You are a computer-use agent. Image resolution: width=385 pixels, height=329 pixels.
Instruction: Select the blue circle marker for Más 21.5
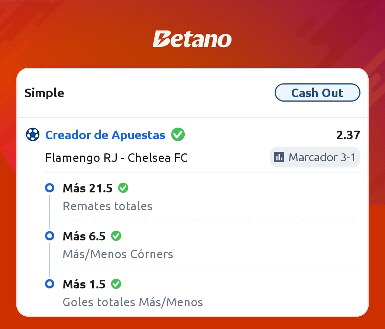[x=49, y=188]
